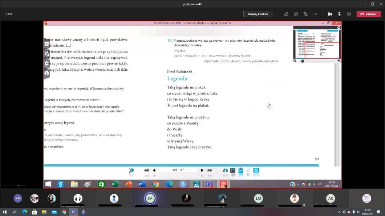Click the raise hand reactions icon
The width and height of the screenshot is (385, 216).
click(305, 14)
